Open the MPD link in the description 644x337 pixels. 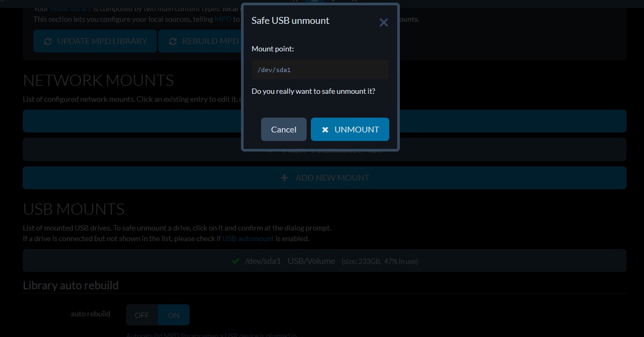click(x=223, y=19)
